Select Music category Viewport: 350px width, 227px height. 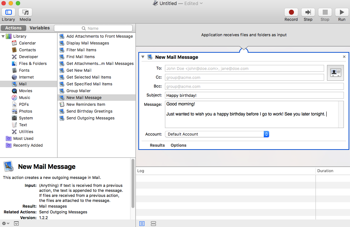24,98
